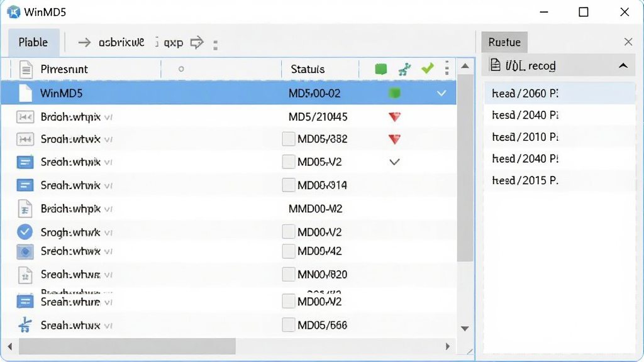Click the red triangle in MD05/832 row

[x=395, y=139]
